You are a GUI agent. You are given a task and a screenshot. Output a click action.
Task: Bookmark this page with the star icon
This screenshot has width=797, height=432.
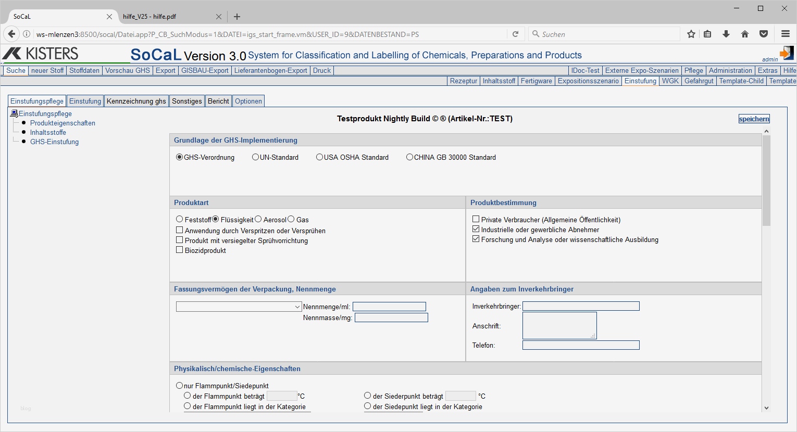coord(691,34)
